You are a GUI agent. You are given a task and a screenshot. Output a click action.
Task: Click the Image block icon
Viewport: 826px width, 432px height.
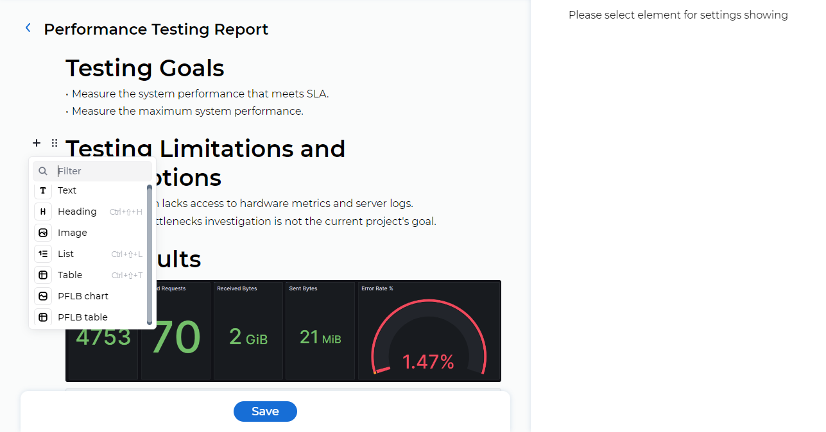pos(43,233)
